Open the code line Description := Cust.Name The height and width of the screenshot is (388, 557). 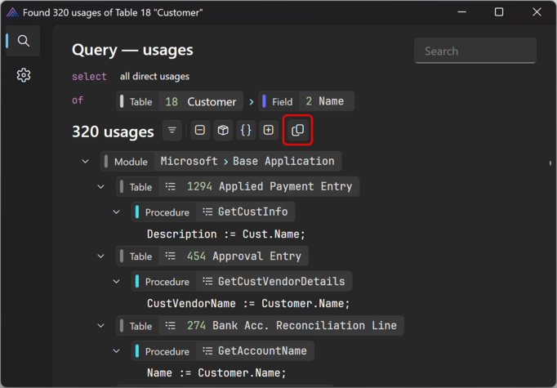point(226,234)
